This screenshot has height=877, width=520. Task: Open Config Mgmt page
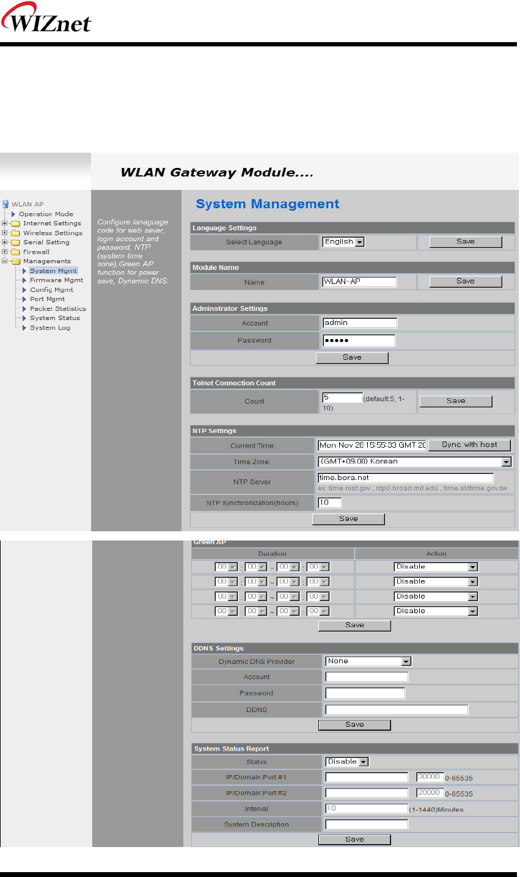pos(51,290)
